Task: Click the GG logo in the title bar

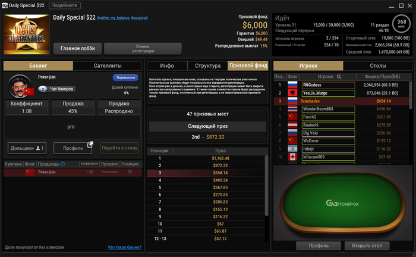Action: pos(5,5)
